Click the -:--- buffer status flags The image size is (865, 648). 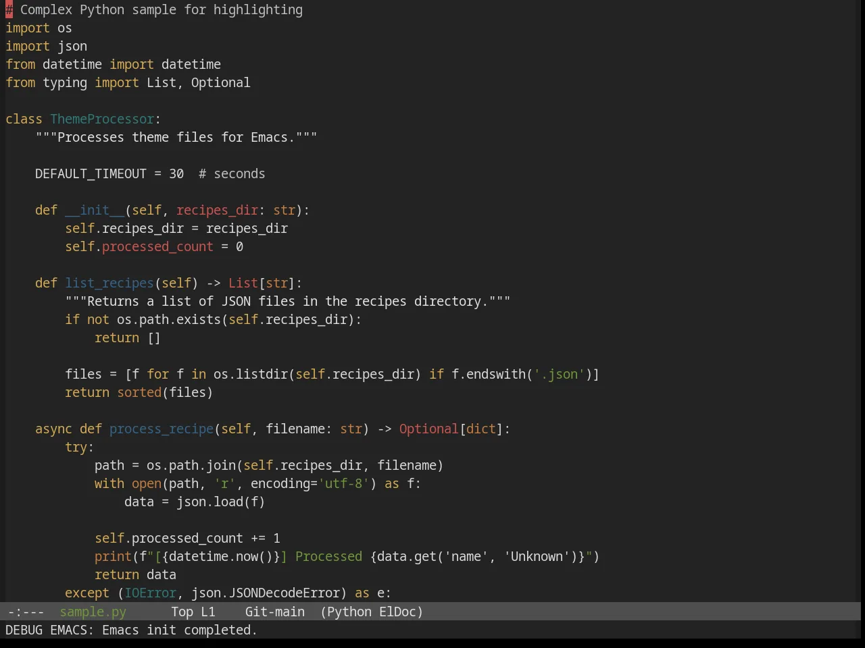pyautogui.click(x=26, y=612)
